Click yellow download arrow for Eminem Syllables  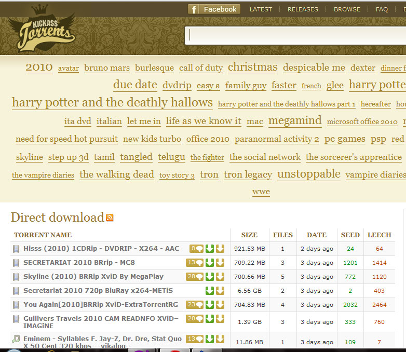[220, 339]
